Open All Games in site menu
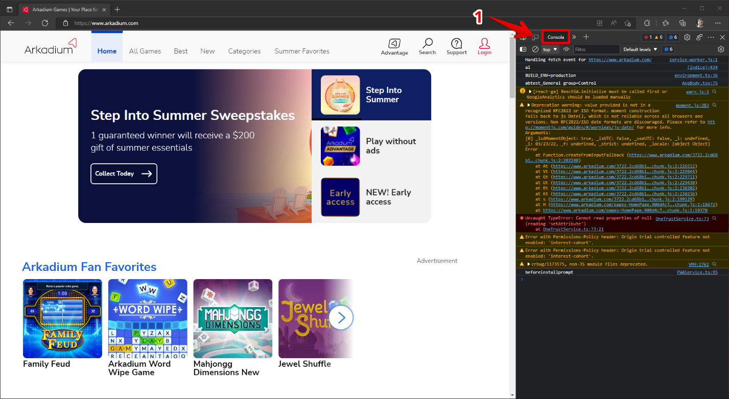The image size is (729, 399). [x=145, y=51]
